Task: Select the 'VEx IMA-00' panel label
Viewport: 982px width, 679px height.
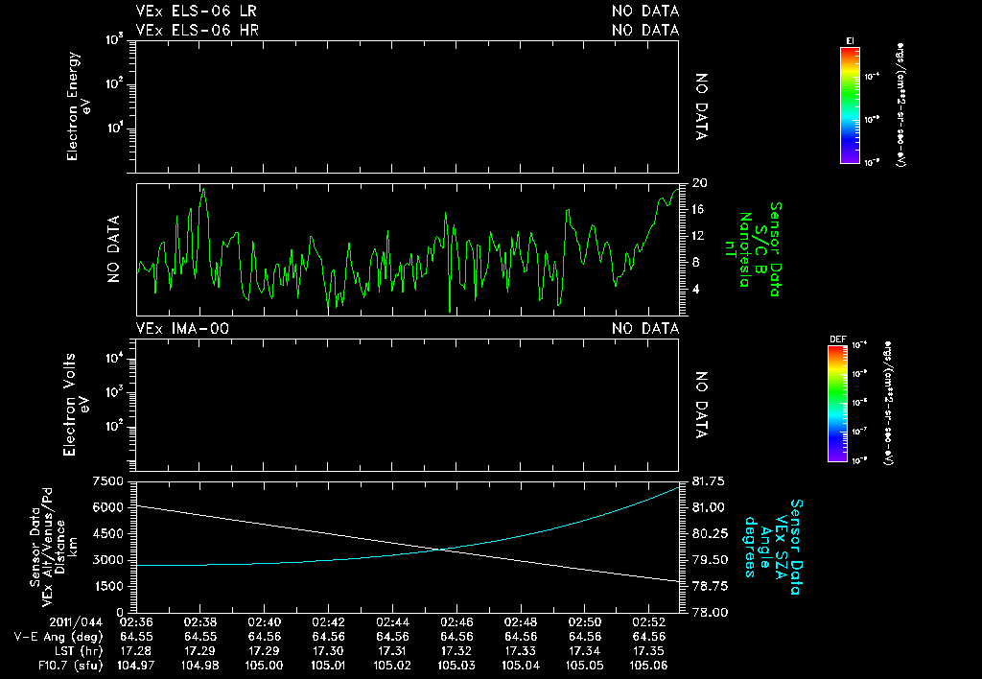Action: [x=182, y=329]
